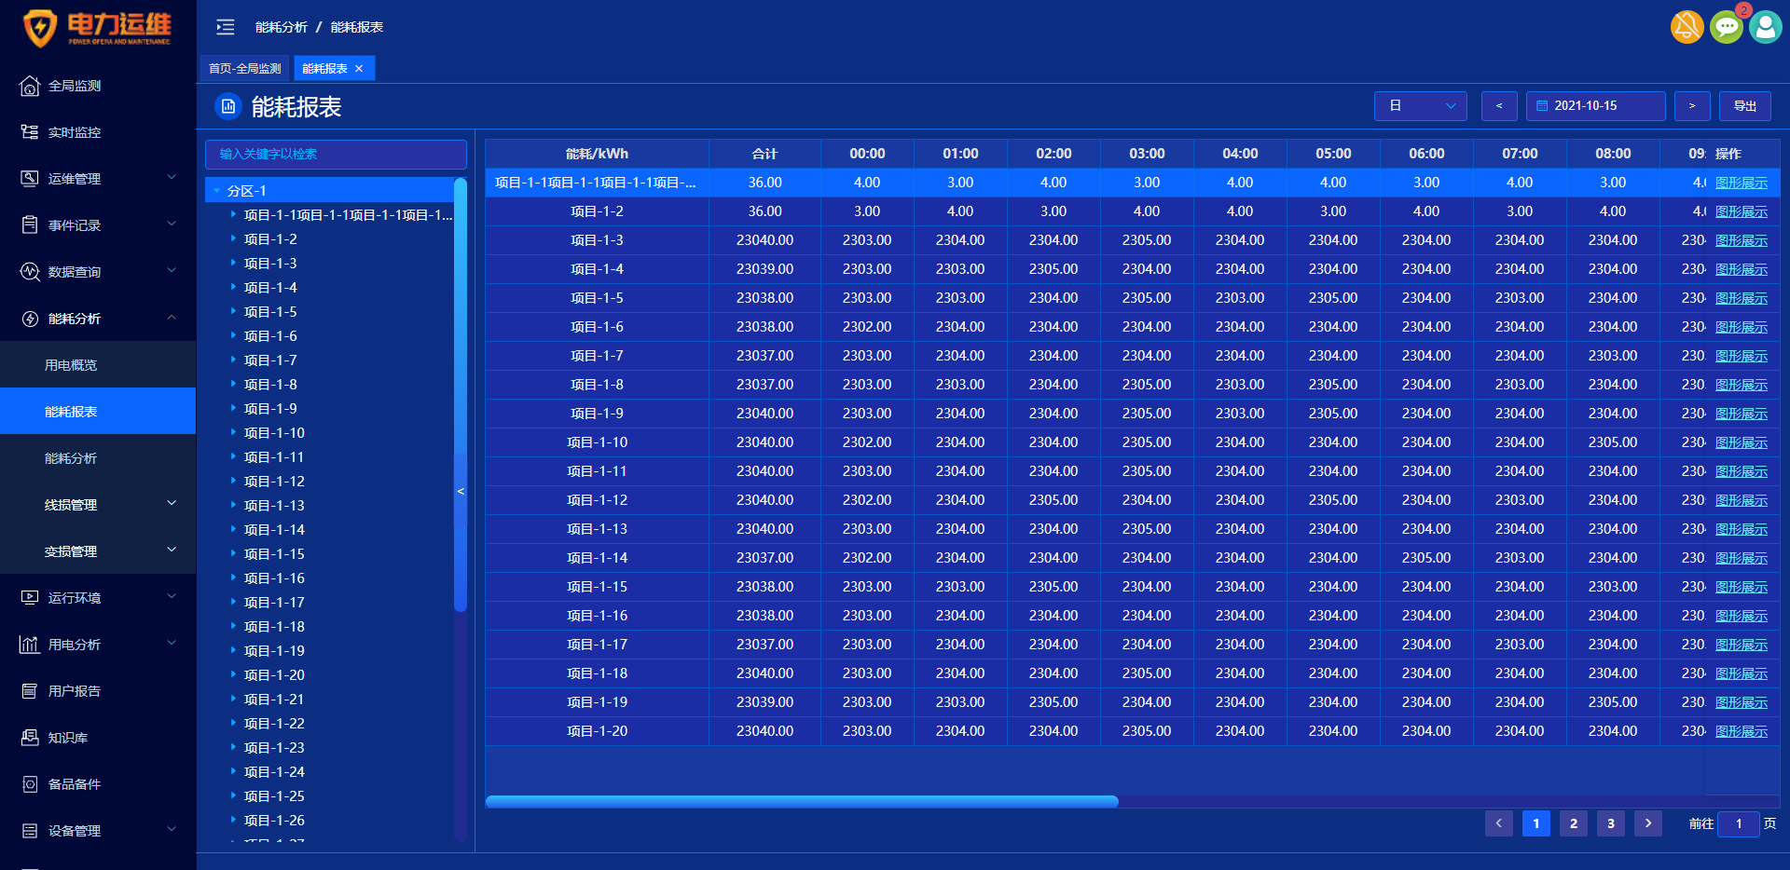
Task: Open 全局监测 from the sidebar
Action: coord(75,86)
